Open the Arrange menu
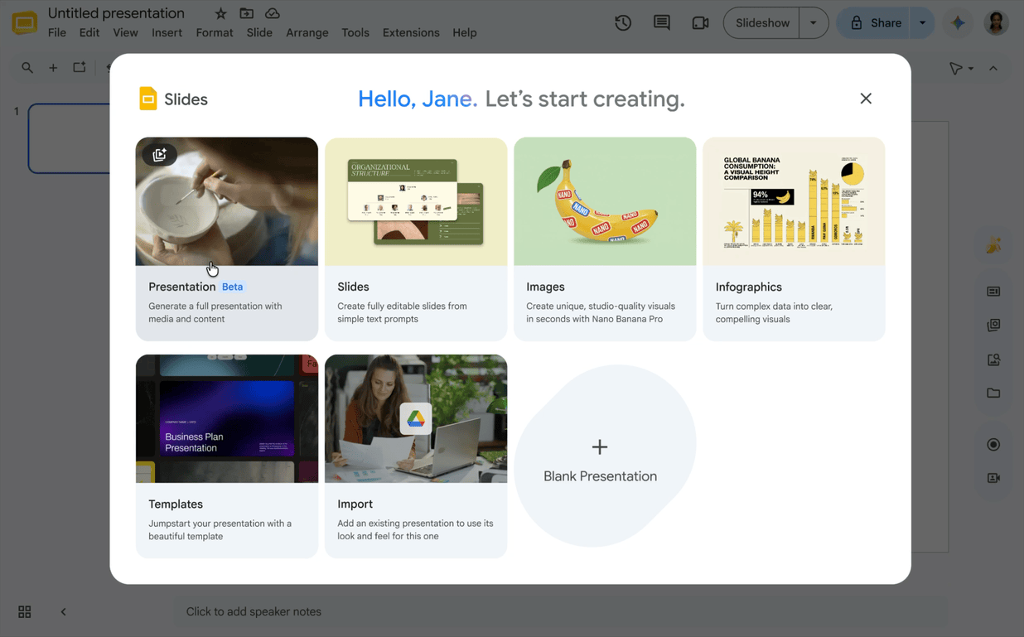Screen dimensions: 1024x637 point(307,33)
